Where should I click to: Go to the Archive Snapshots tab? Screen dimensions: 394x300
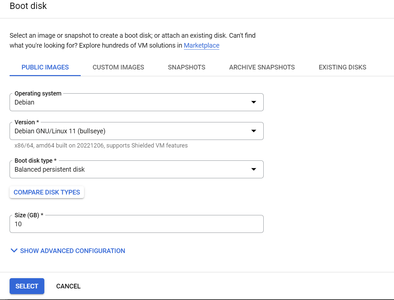click(x=262, y=67)
